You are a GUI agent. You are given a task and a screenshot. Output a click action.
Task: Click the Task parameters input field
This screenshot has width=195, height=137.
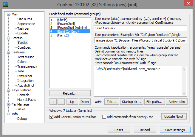coord(140,40)
